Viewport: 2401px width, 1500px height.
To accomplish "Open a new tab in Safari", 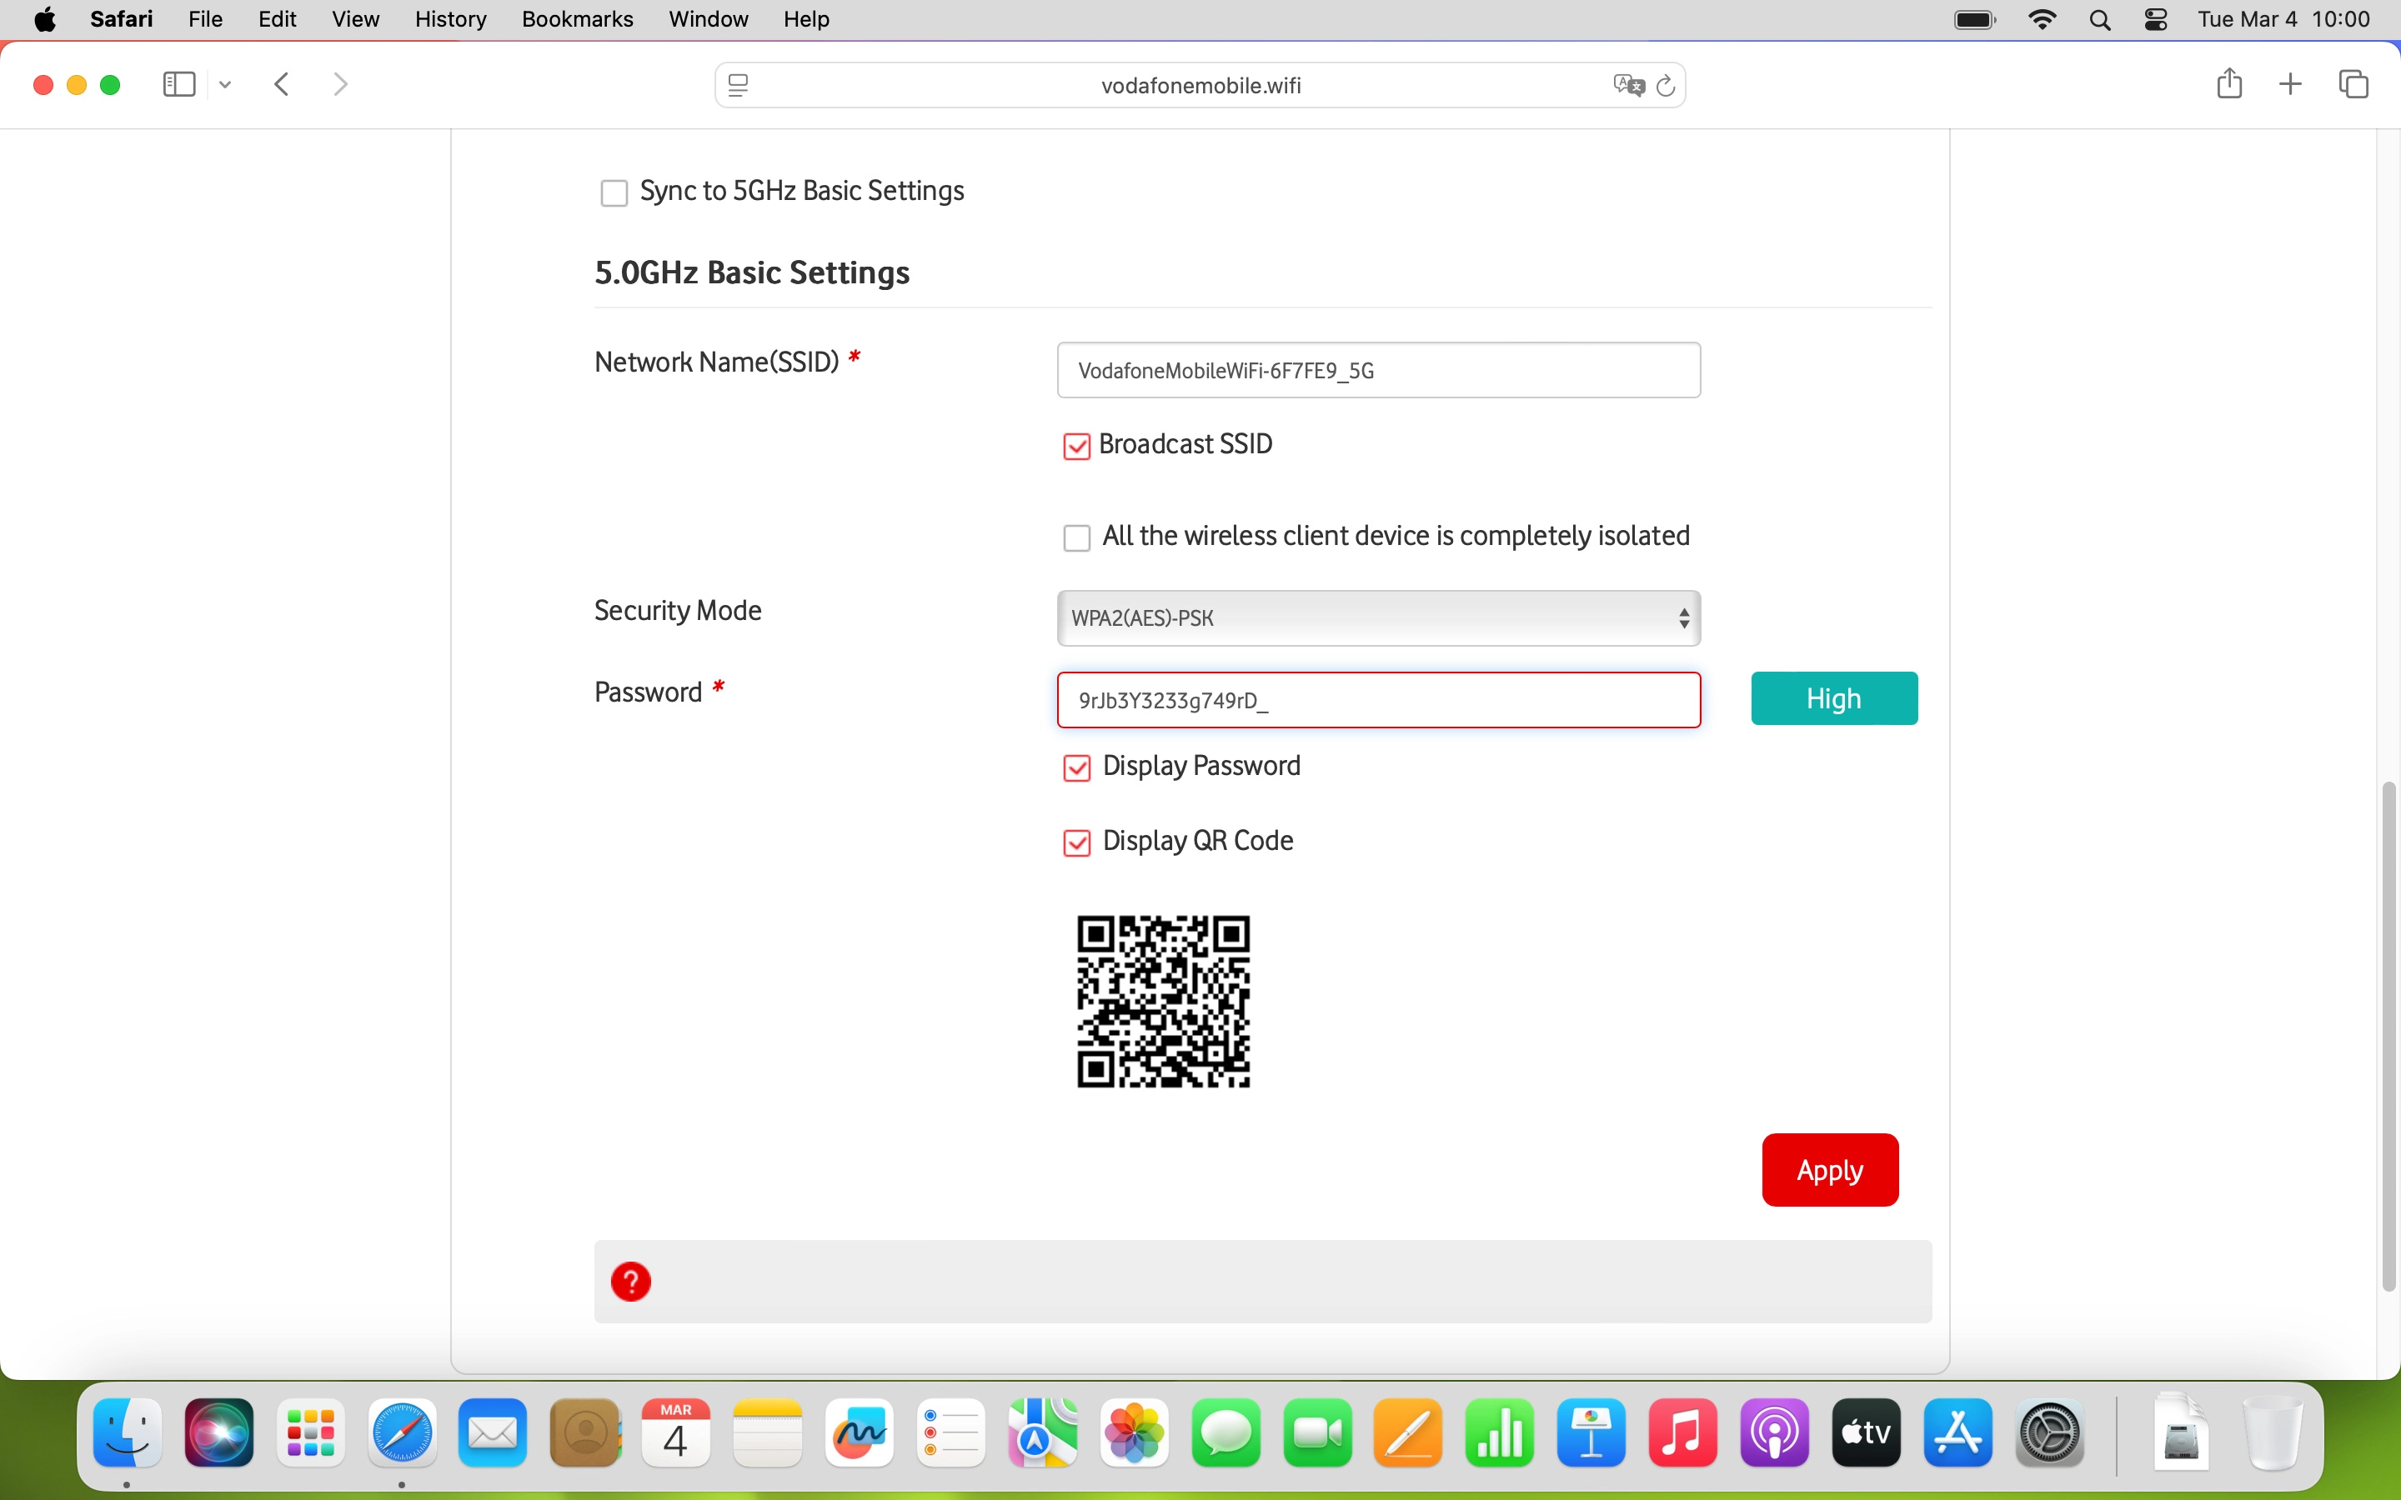I will click(x=2291, y=84).
